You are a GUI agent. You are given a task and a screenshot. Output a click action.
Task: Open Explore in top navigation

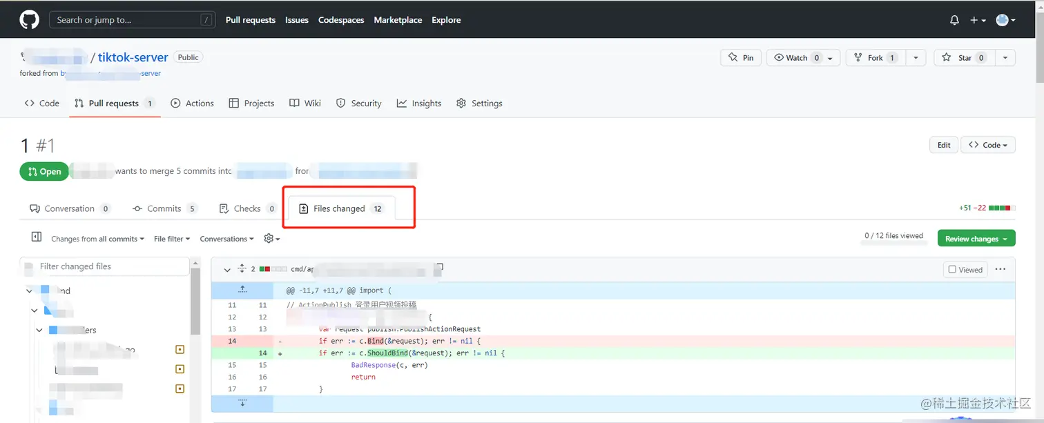(446, 20)
